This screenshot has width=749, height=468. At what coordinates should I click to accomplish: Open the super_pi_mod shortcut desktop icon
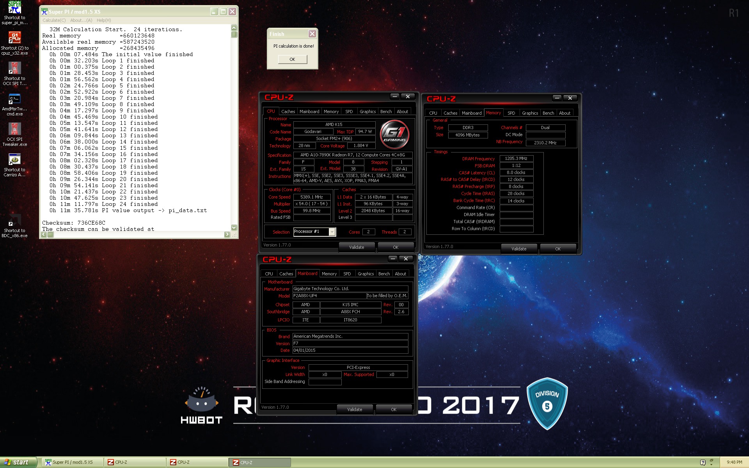point(14,13)
